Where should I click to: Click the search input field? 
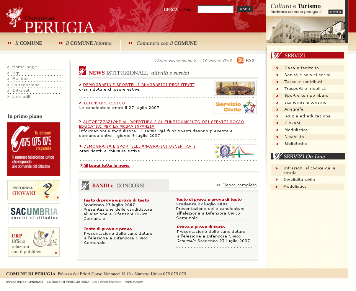pos(216,9)
